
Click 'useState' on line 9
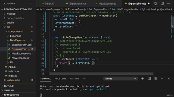tap(108, 16)
